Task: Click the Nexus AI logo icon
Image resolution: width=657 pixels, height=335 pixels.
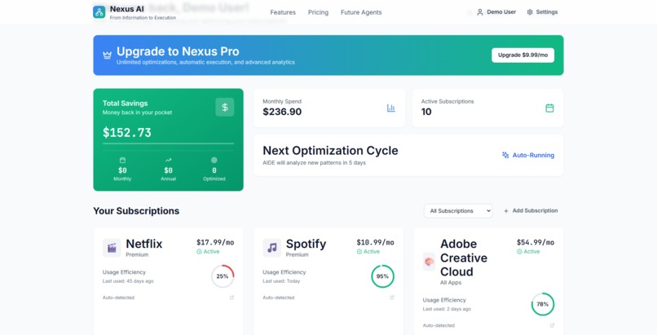Action: tap(99, 12)
